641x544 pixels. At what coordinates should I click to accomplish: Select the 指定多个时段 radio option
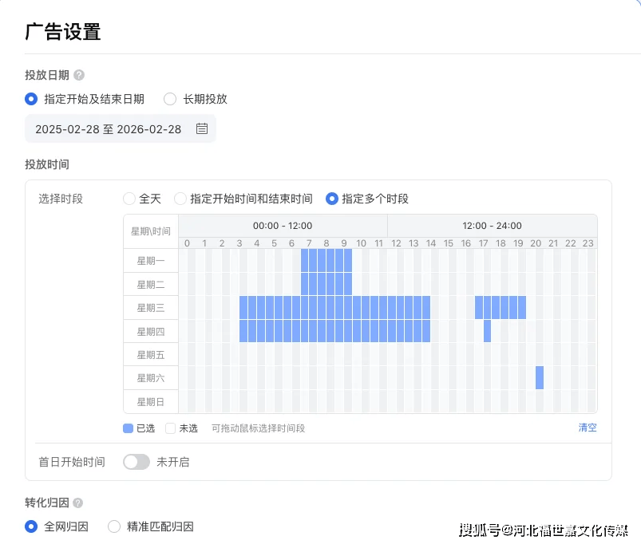(x=332, y=199)
